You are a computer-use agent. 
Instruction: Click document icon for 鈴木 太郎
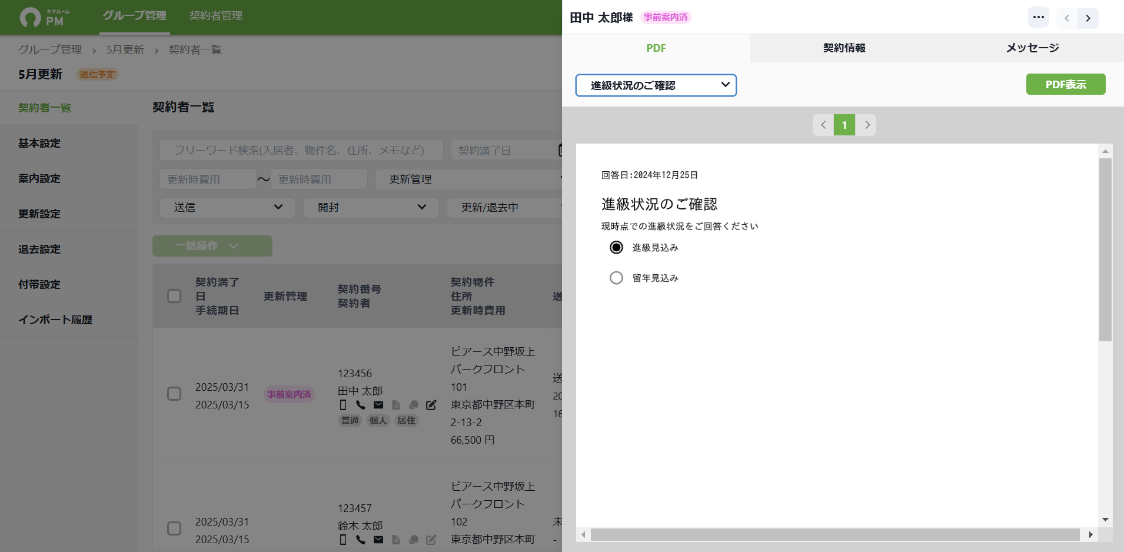click(396, 540)
